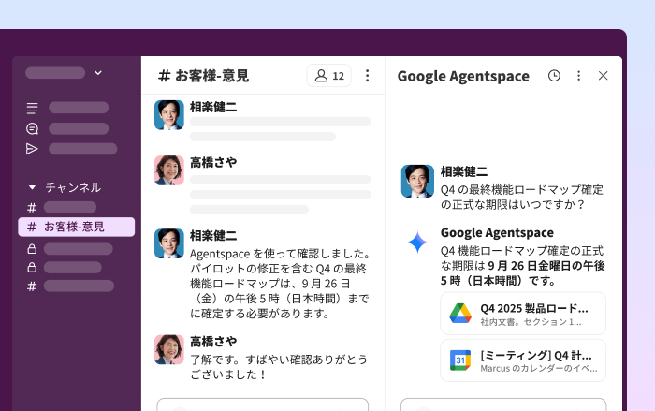
Task: Click the channel message input field
Action: point(262,404)
